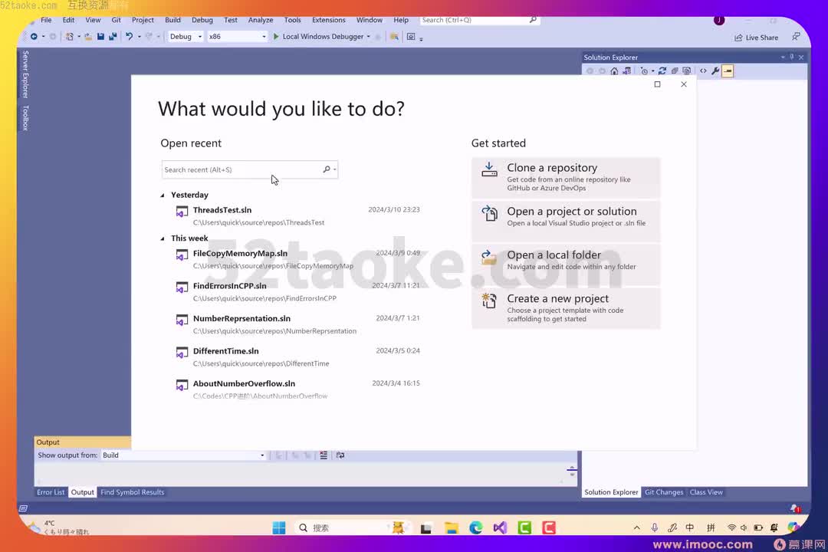Click the Save All toolbar icon
828x552 pixels.
tap(113, 37)
